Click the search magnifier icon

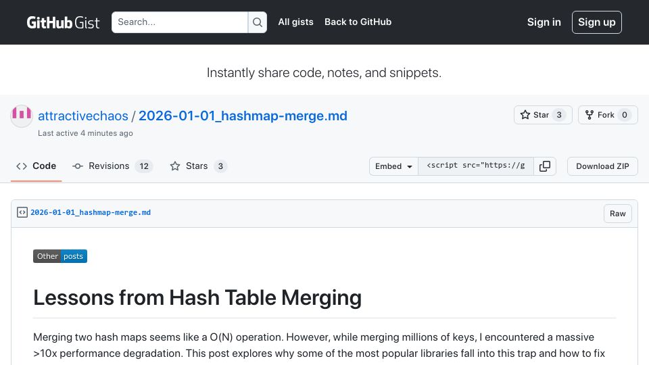click(258, 22)
